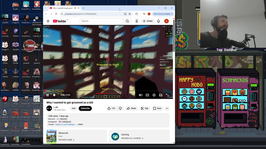This screenshot has width=266, height=149.
Task: Switch to theater mode
Action: point(161,95)
